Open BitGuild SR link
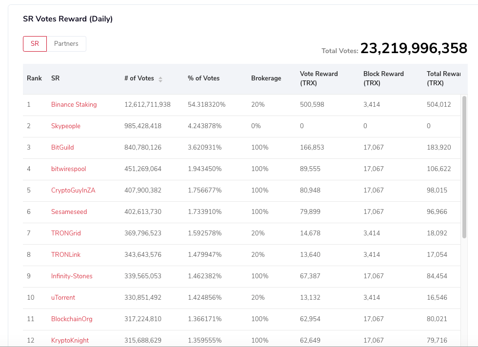Viewport: 478px width, 347px height. coord(62,148)
